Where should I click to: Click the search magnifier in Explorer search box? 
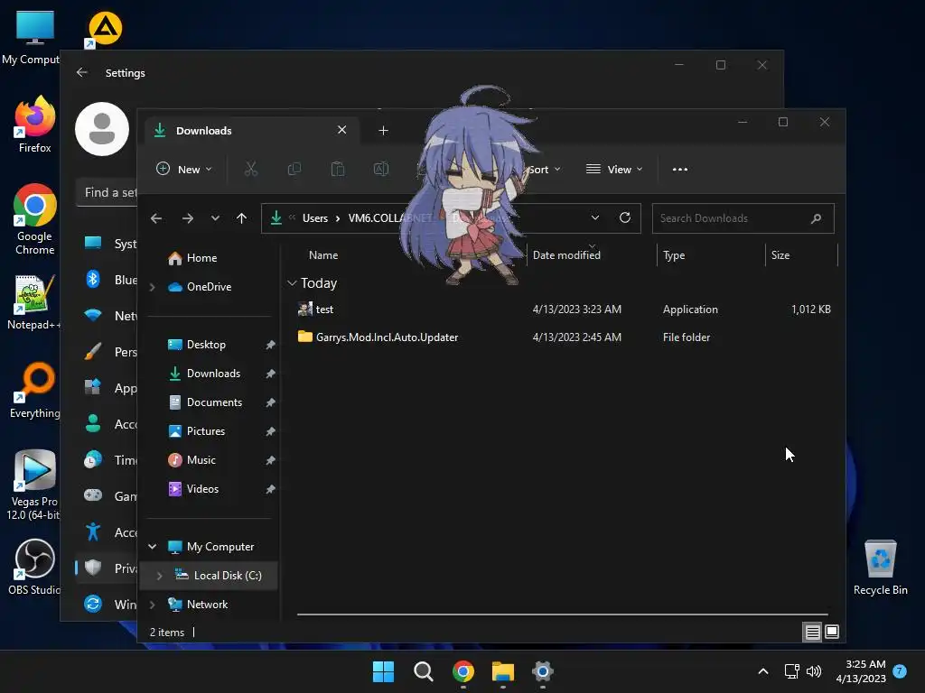816,218
